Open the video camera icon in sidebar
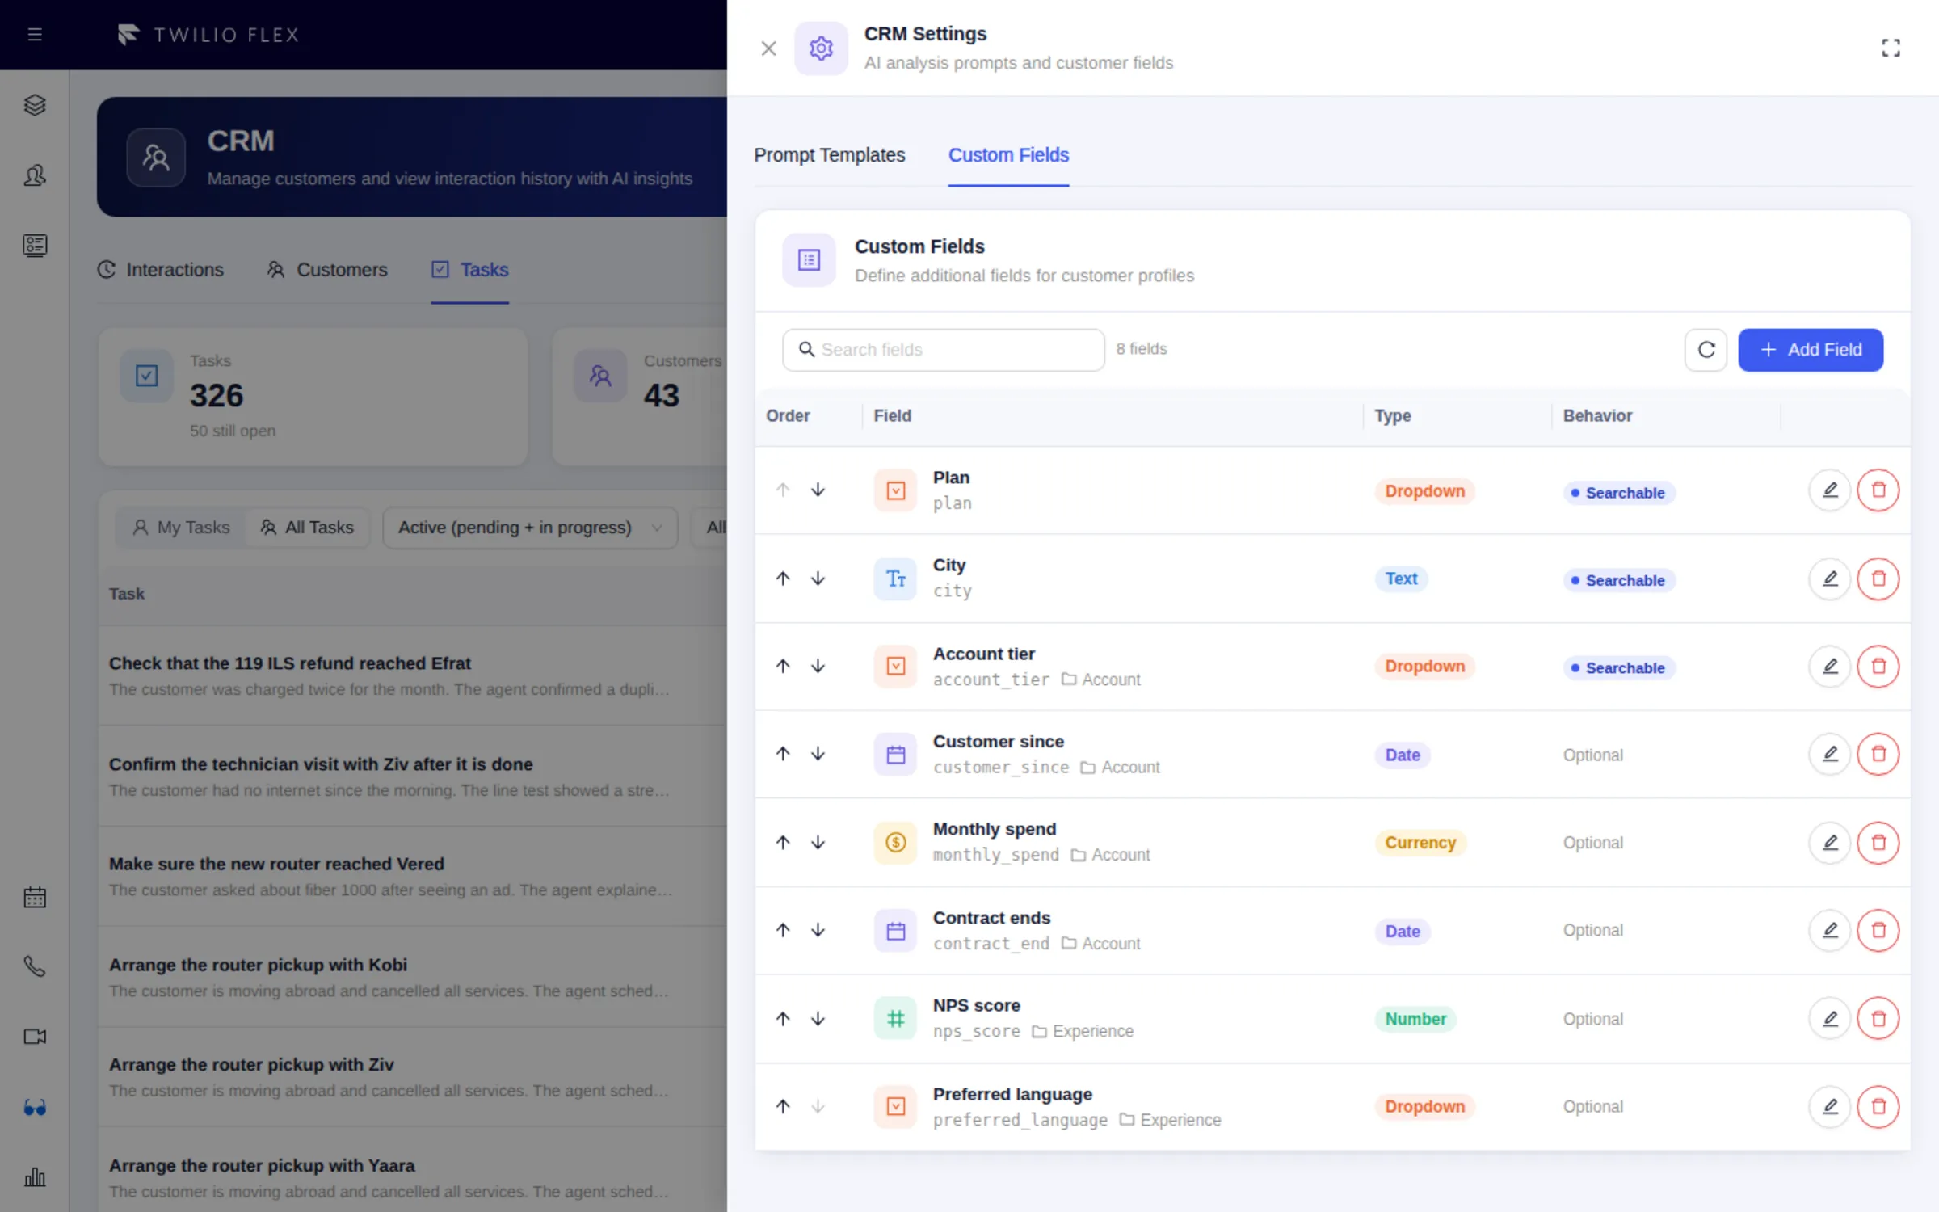 coord(35,1037)
